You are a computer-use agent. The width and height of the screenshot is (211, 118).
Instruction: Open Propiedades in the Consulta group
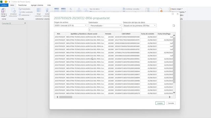pyautogui.click(x=24, y=9)
